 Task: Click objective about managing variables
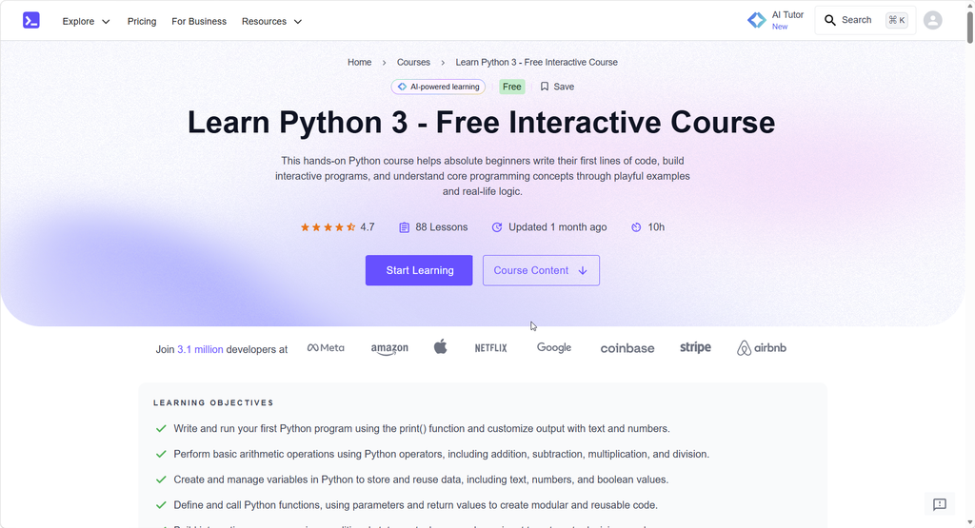click(x=421, y=479)
